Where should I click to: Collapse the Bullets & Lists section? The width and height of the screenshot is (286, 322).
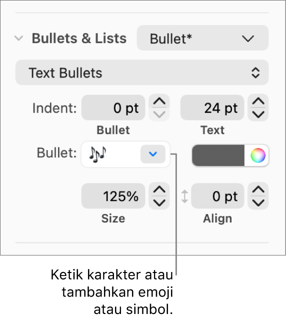[x=18, y=38]
